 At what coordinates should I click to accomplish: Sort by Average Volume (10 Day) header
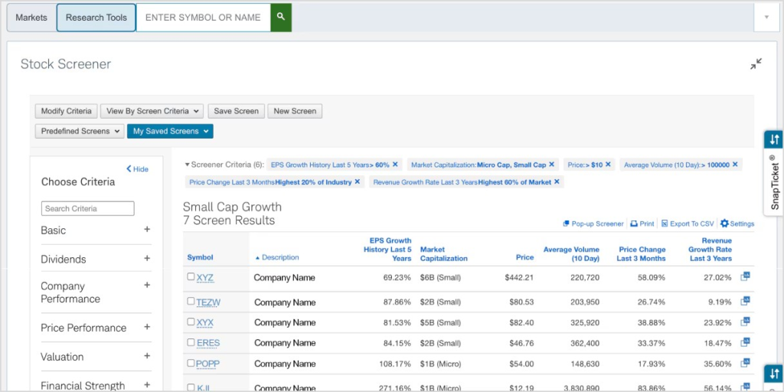(571, 254)
